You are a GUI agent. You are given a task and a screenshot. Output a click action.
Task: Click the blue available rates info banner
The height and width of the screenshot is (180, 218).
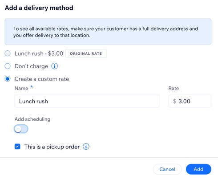point(108,32)
